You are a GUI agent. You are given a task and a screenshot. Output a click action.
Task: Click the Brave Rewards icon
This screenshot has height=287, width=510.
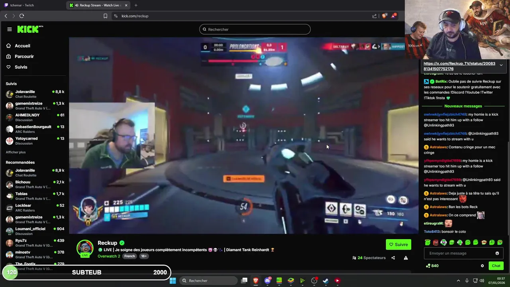(x=394, y=16)
